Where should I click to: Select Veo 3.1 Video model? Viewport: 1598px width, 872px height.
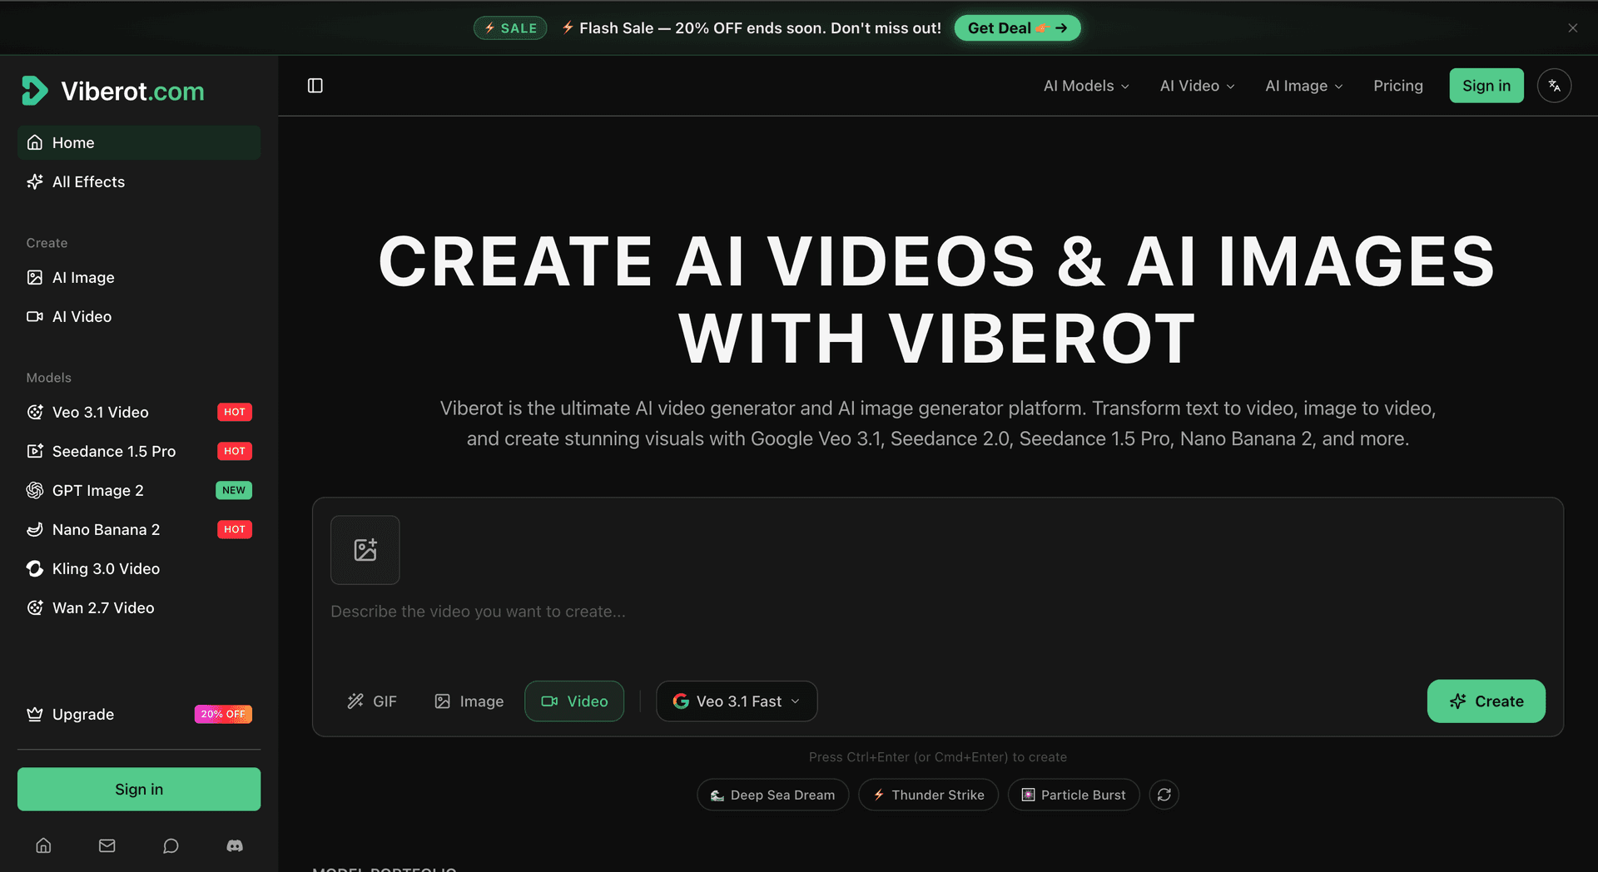pyautogui.click(x=139, y=412)
